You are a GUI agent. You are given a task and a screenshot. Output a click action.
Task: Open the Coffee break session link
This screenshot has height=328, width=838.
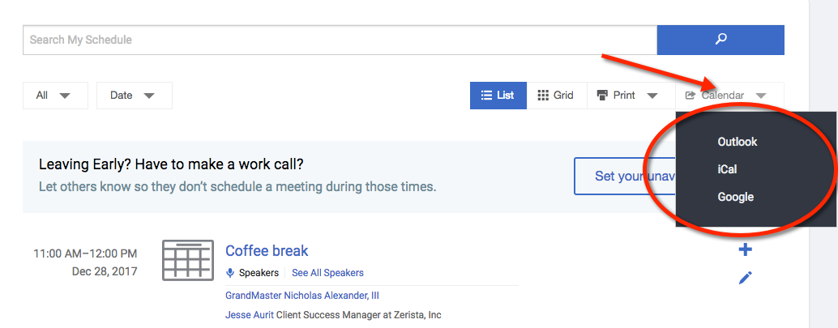267,250
